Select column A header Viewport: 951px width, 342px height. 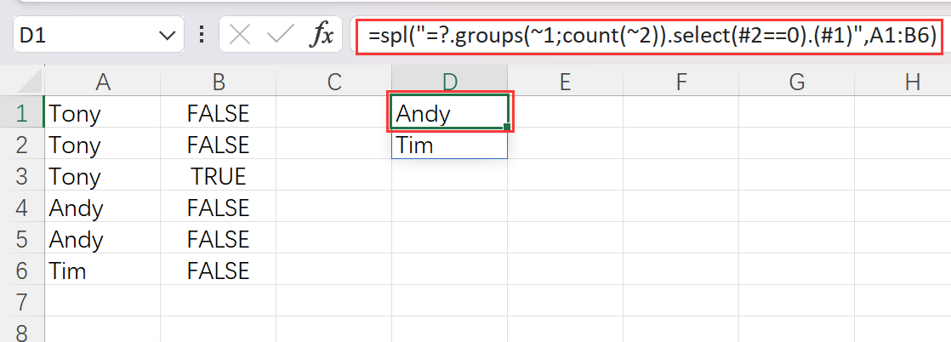103,82
